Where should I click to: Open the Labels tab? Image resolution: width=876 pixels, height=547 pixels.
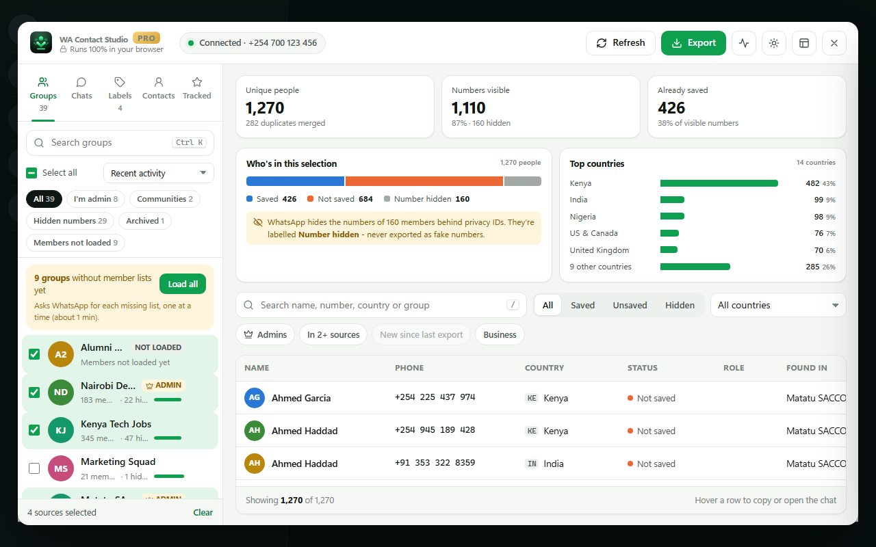120,94
